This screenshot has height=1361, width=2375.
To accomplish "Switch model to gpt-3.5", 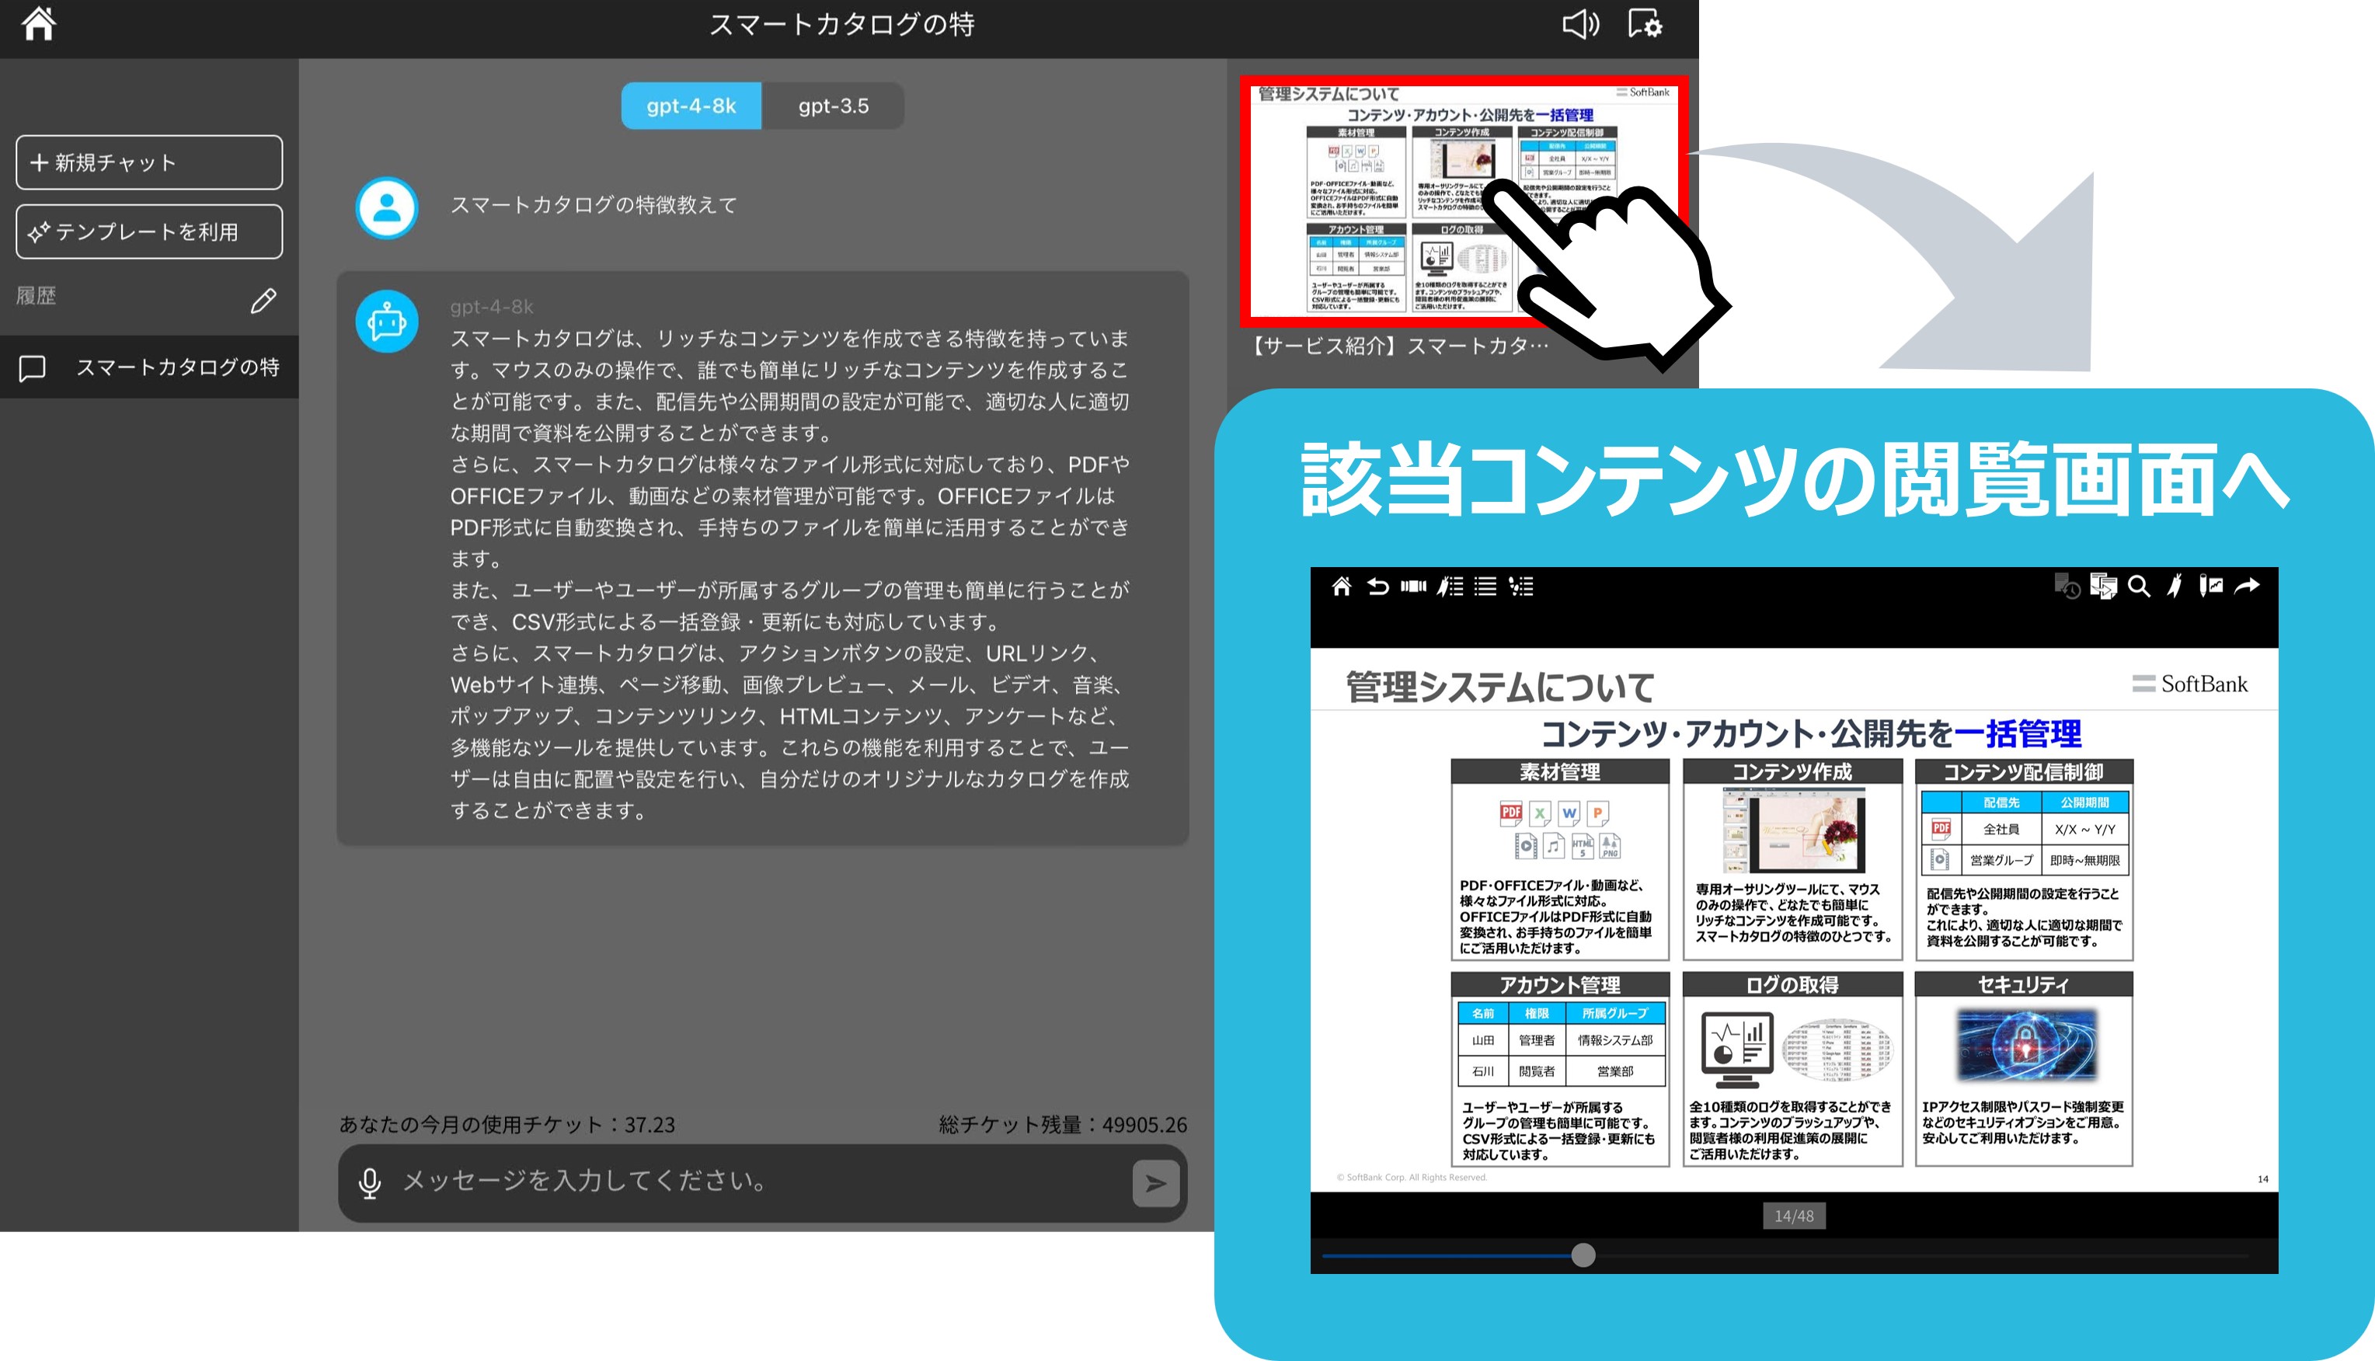I will [833, 106].
